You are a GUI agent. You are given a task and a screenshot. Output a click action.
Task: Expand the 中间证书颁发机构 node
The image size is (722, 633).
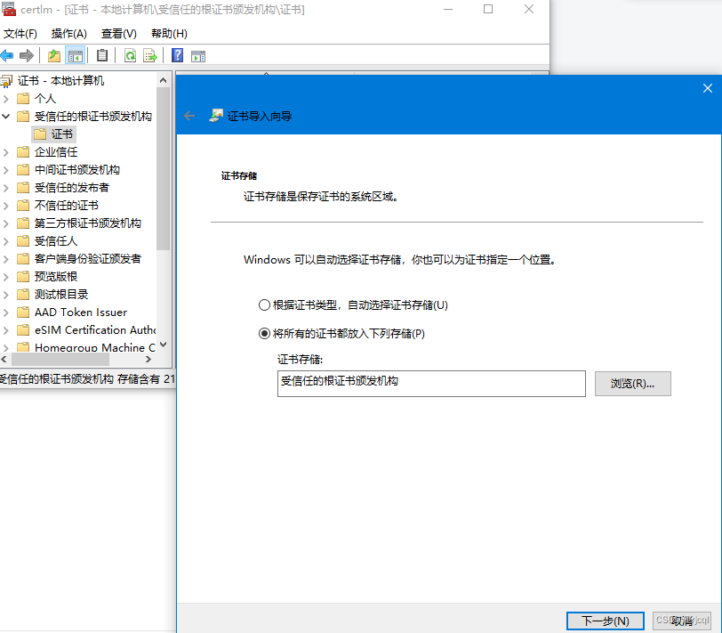coord(5,169)
